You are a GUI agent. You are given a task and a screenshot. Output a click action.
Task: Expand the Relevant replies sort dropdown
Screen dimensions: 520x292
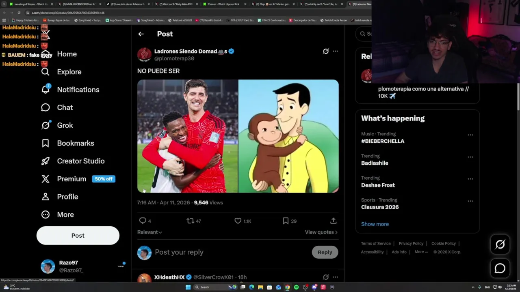149,232
